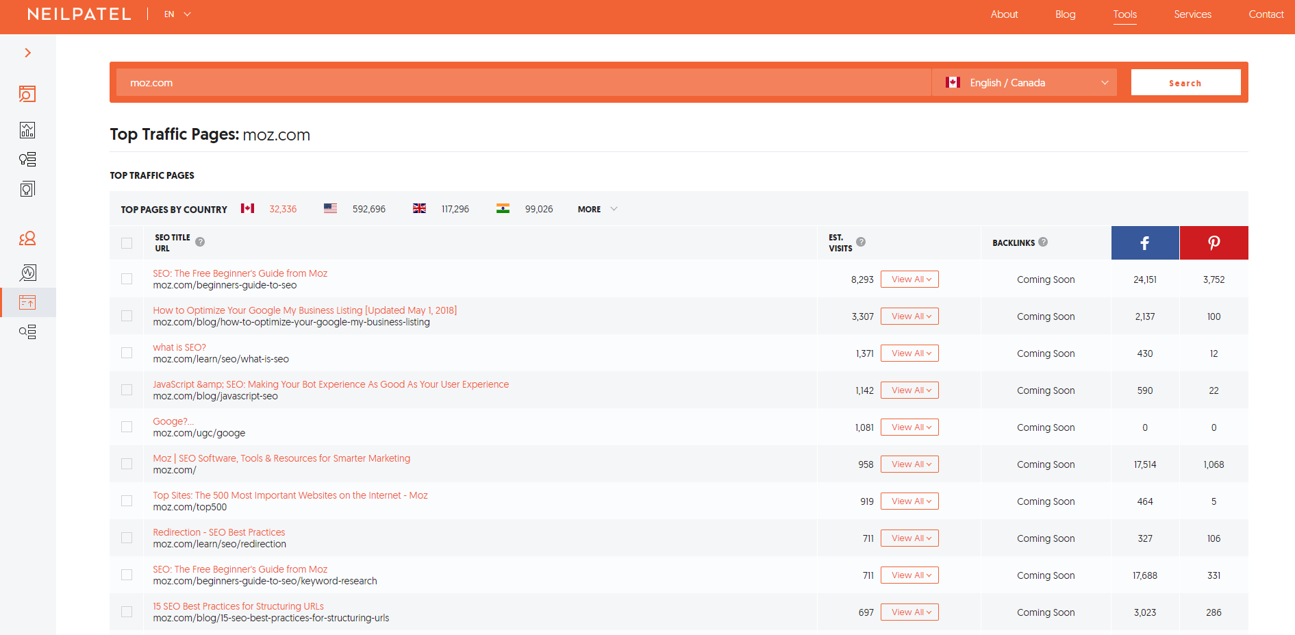Expand the MORE countries dropdown

[x=597, y=209]
